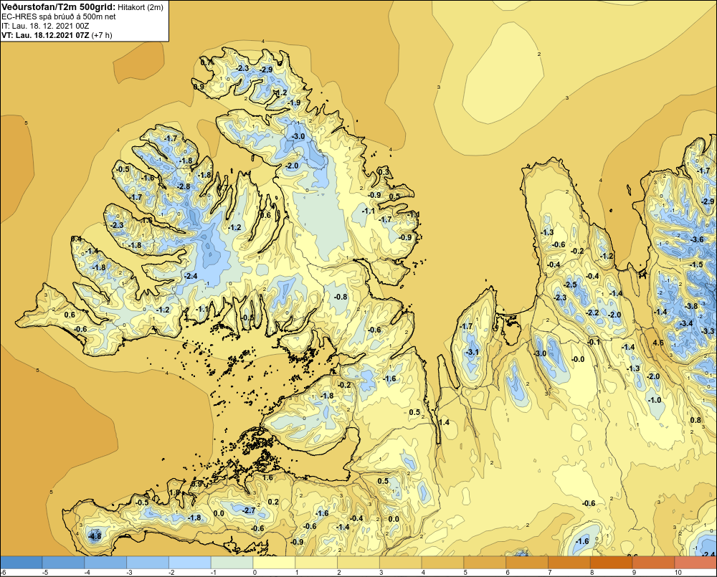Select legend color swatch between 4 and 5
717x577 pixels.
tap(442, 563)
